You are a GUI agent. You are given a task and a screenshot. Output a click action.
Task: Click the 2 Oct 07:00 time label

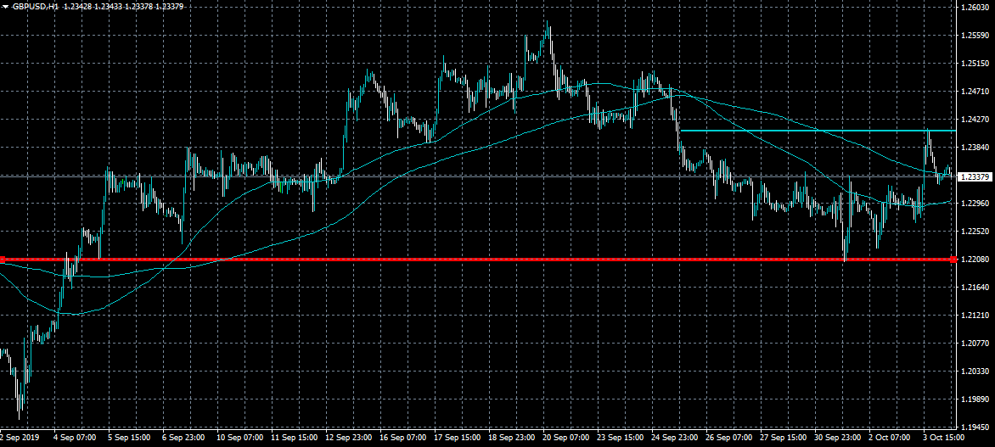891,439
